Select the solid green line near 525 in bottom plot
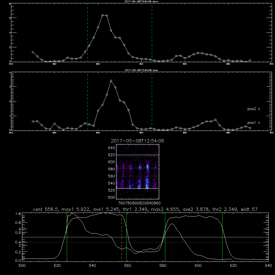This screenshot has height=275, width=275. pos(67,237)
